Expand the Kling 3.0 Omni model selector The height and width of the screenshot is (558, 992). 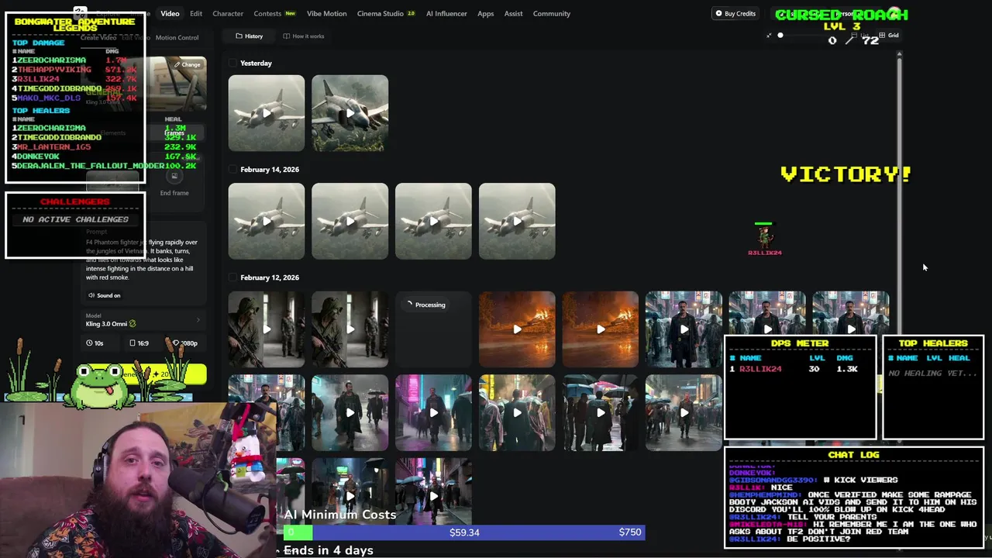(143, 320)
